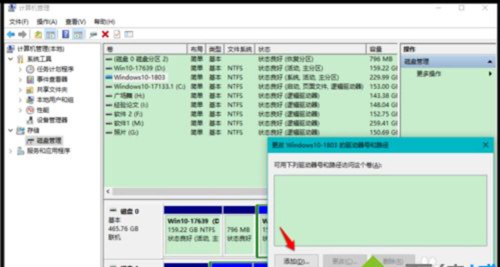This screenshot has width=500, height=267.
Task: Click the volume list scrollbar left arrow
Action: [108, 191]
